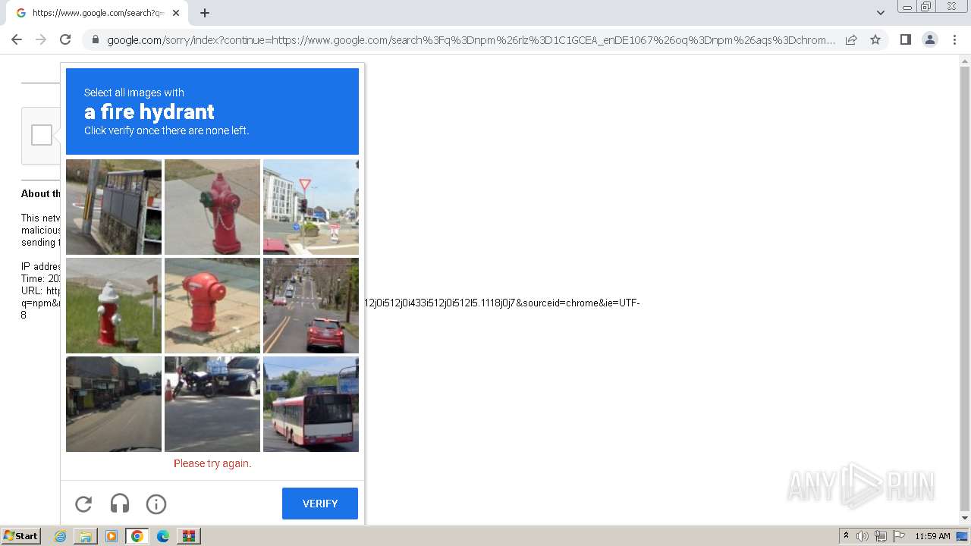Click the page vertical scrollbar
This screenshot has width=971, height=546.
(x=965, y=288)
